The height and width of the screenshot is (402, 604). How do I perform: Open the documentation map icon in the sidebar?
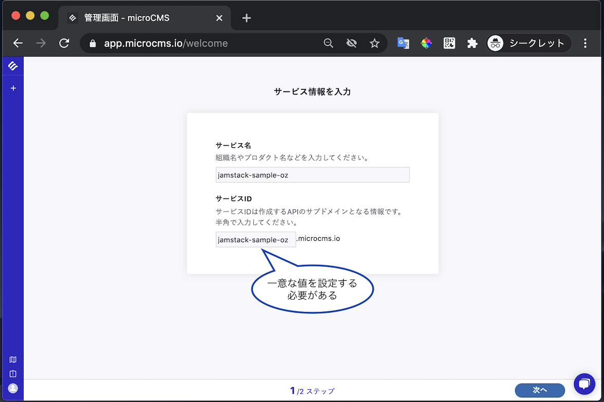pyautogui.click(x=13, y=359)
